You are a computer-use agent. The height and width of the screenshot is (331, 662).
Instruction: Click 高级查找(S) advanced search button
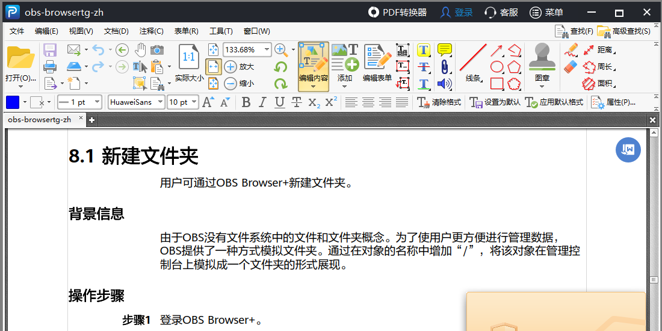623,31
